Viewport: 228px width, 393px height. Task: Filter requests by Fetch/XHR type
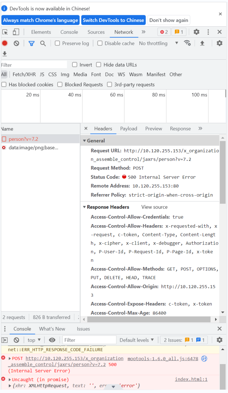[24, 74]
